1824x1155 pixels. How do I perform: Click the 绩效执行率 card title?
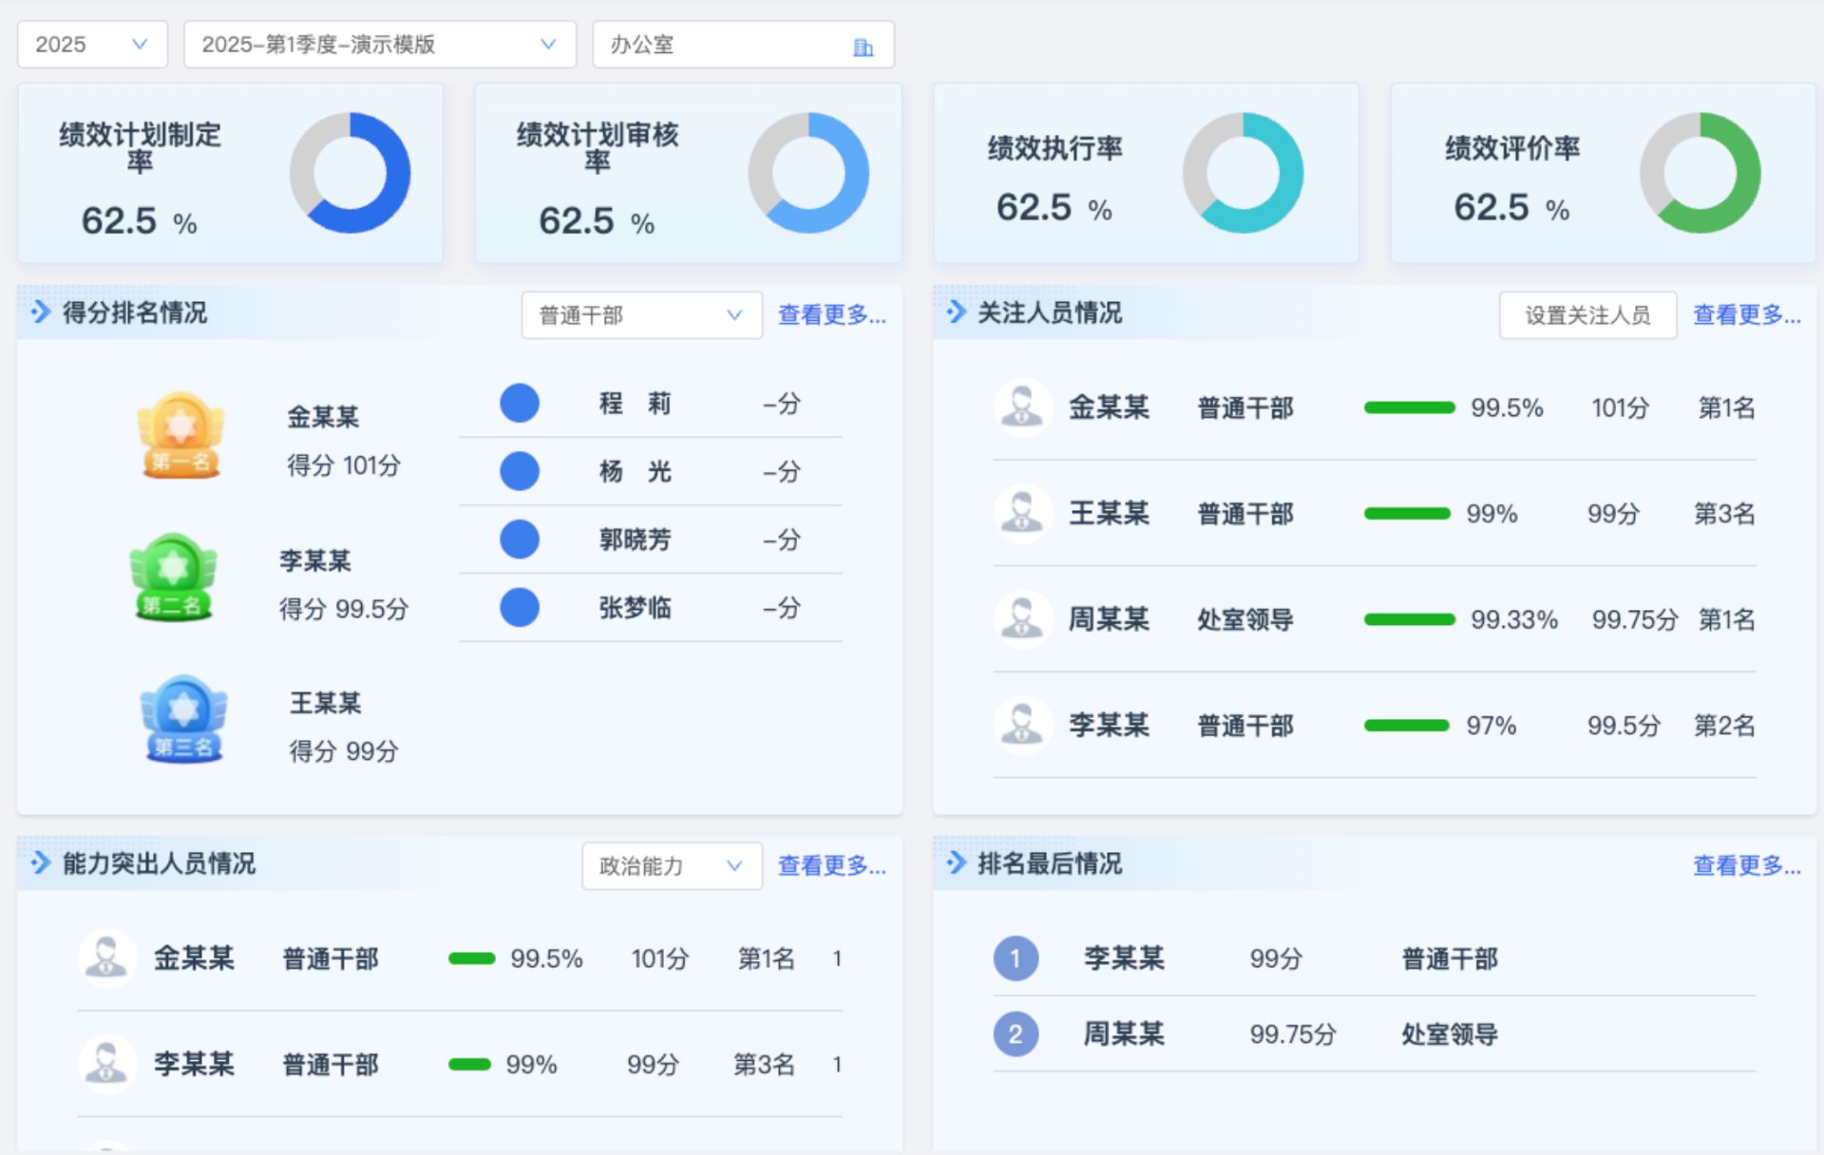(x=1055, y=148)
